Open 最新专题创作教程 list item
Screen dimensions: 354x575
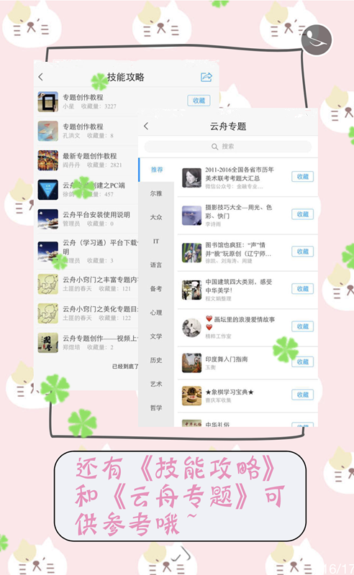click(88, 160)
